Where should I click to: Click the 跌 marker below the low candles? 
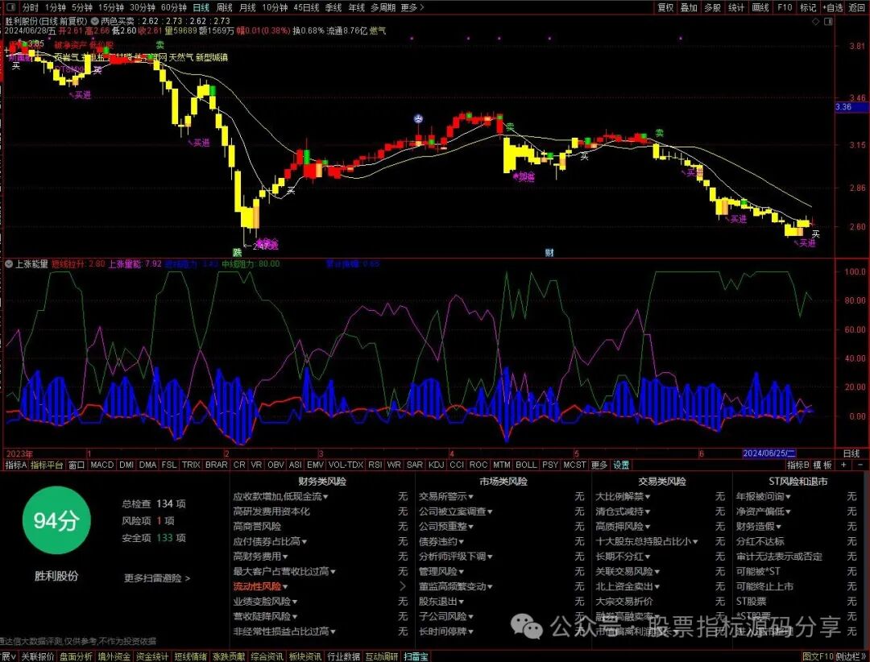point(237,253)
